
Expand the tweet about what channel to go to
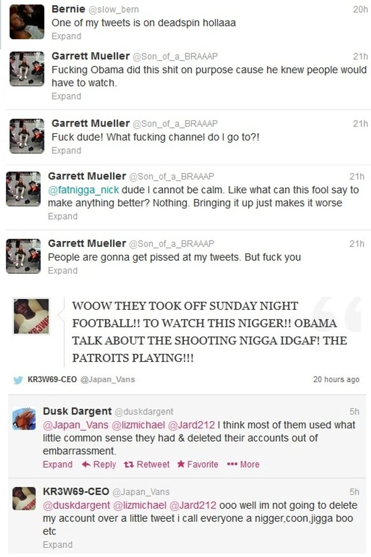tap(66, 151)
